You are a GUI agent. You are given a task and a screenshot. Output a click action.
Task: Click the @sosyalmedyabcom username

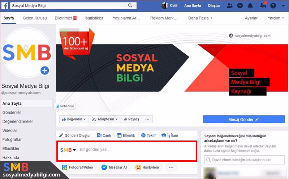point(21,93)
